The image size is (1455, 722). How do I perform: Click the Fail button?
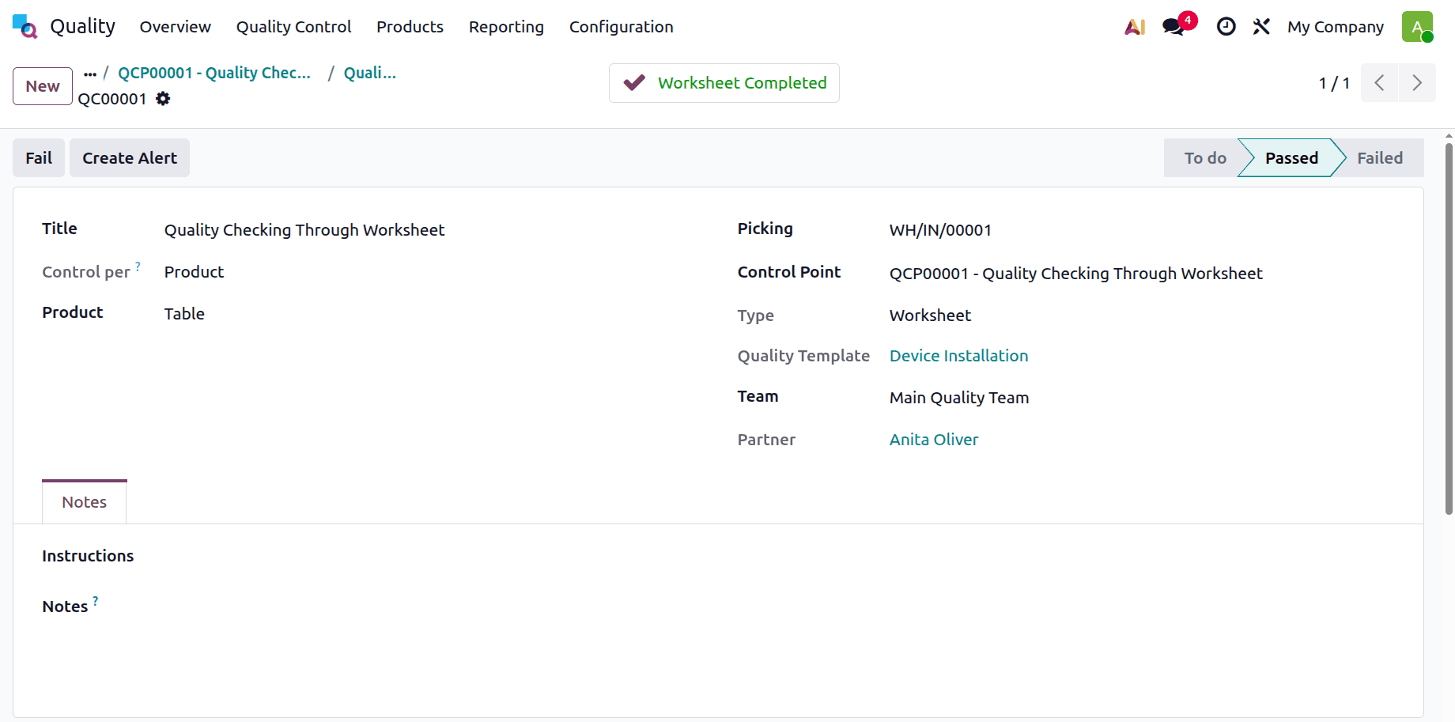click(39, 158)
